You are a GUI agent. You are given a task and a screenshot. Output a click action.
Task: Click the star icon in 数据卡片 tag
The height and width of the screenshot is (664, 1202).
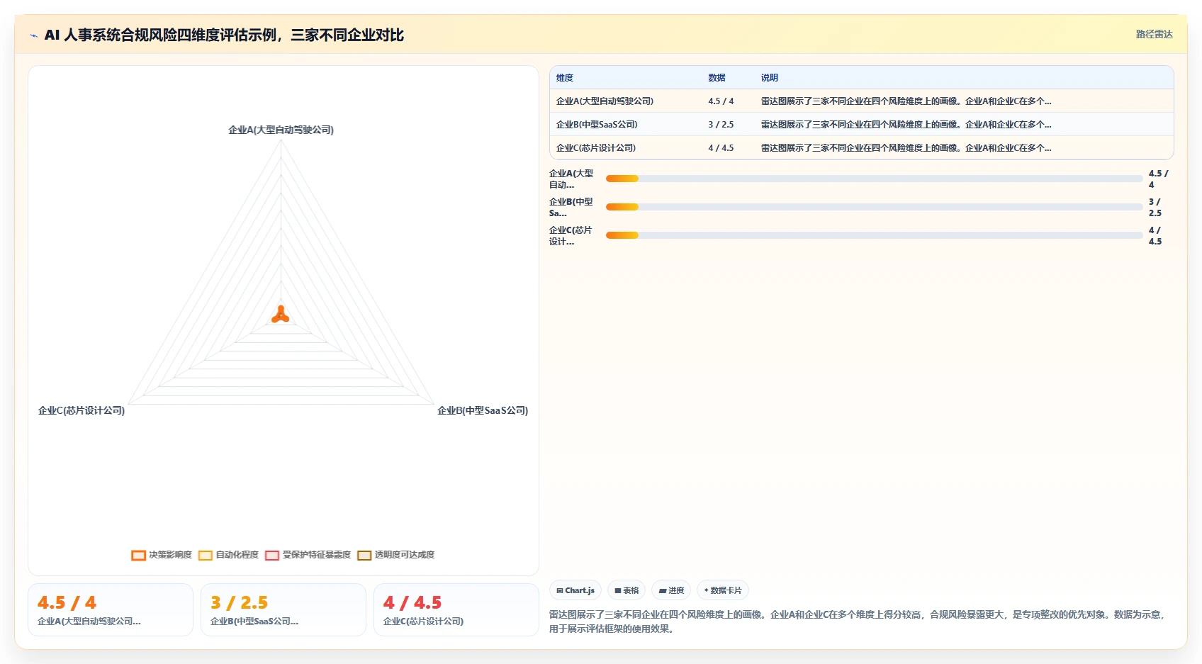pyautogui.click(x=707, y=590)
